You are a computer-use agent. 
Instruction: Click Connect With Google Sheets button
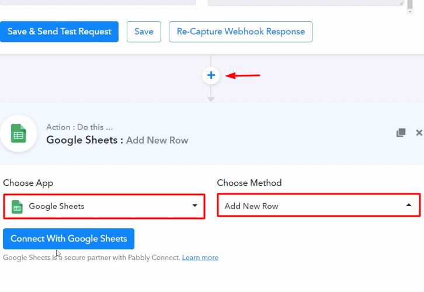69,239
